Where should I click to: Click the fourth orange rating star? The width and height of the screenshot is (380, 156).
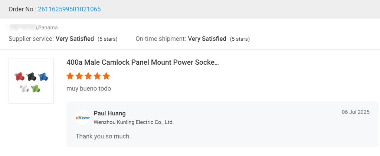tap(97, 76)
